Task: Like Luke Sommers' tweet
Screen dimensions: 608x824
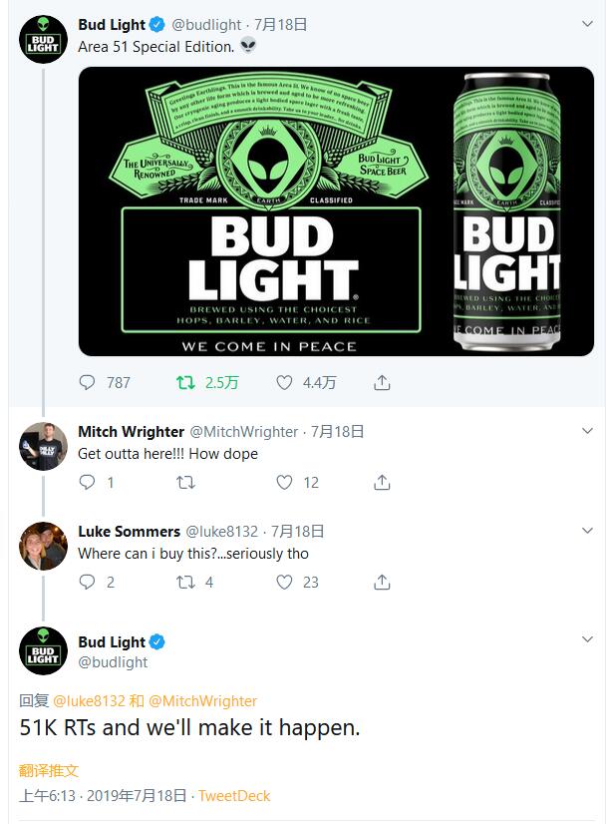Action: pos(285,582)
